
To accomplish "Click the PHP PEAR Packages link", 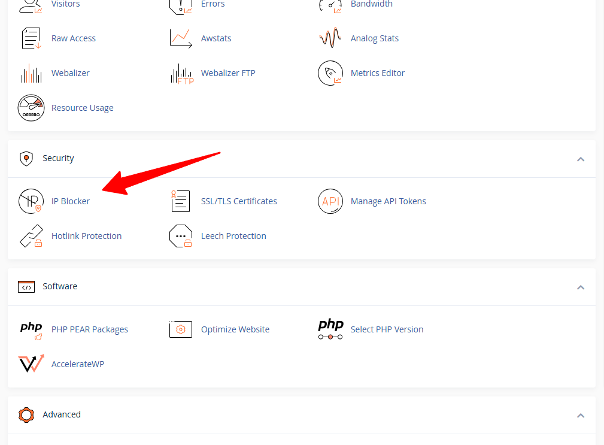I will [90, 329].
